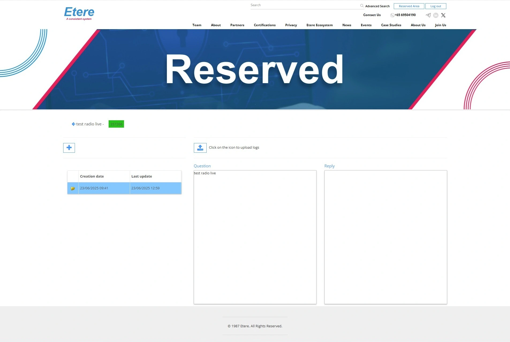Click inside the Reply text area

pyautogui.click(x=386, y=237)
